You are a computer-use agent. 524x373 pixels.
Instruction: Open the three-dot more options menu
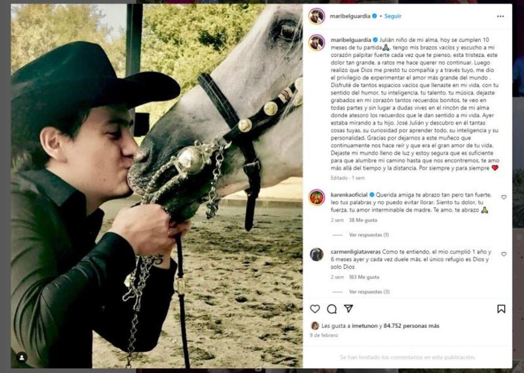point(501,16)
